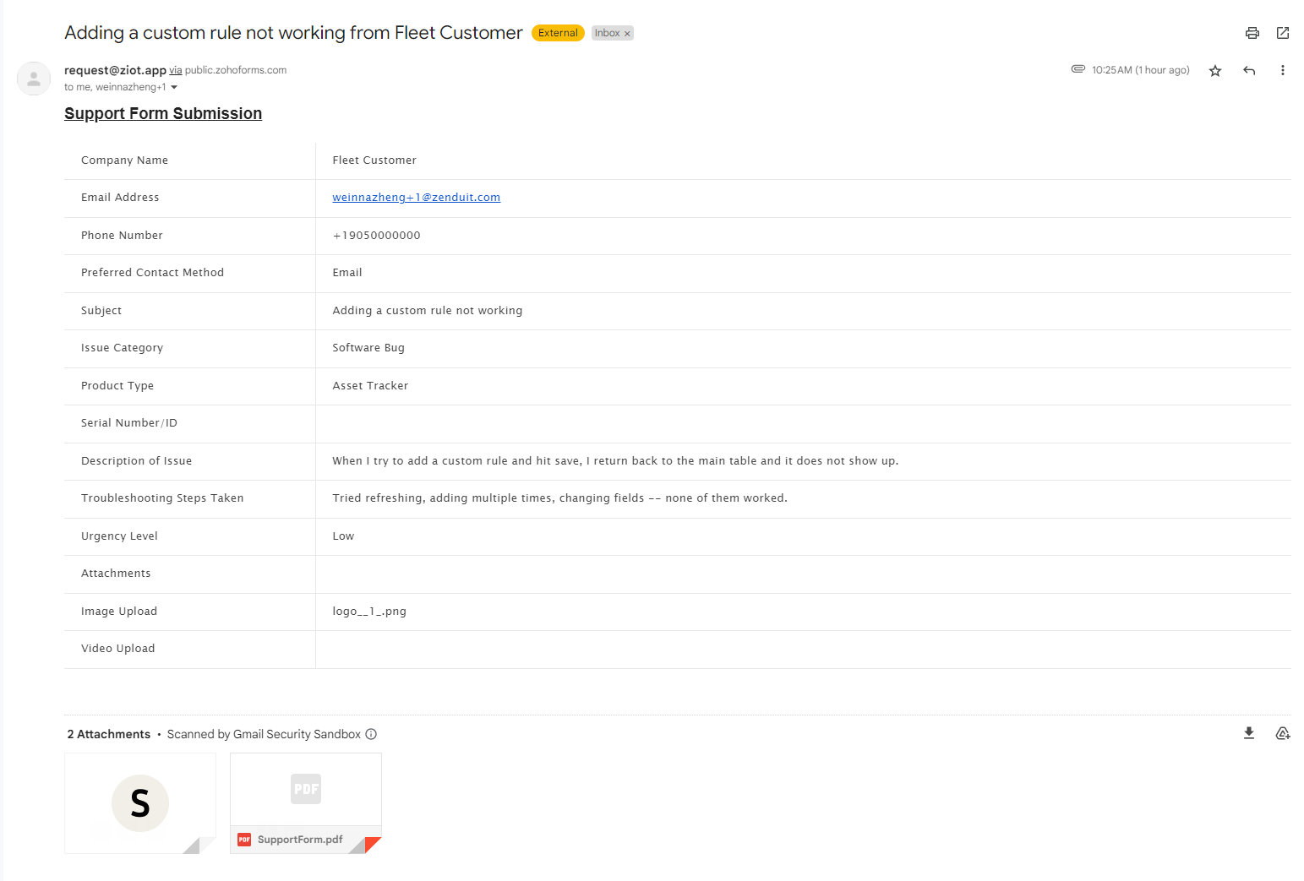This screenshot has height=881, width=1304.
Task: Click the attachment paperclip icon
Action: (x=1078, y=69)
